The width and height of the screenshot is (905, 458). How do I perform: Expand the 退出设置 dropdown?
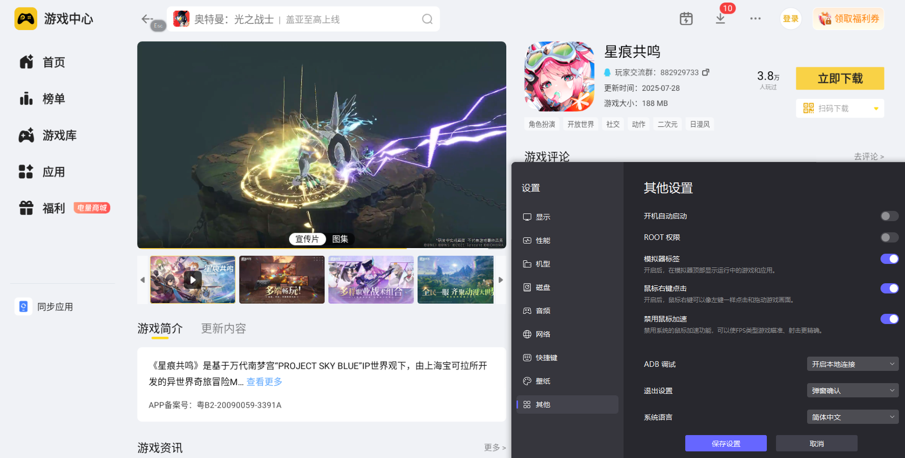pyautogui.click(x=852, y=390)
